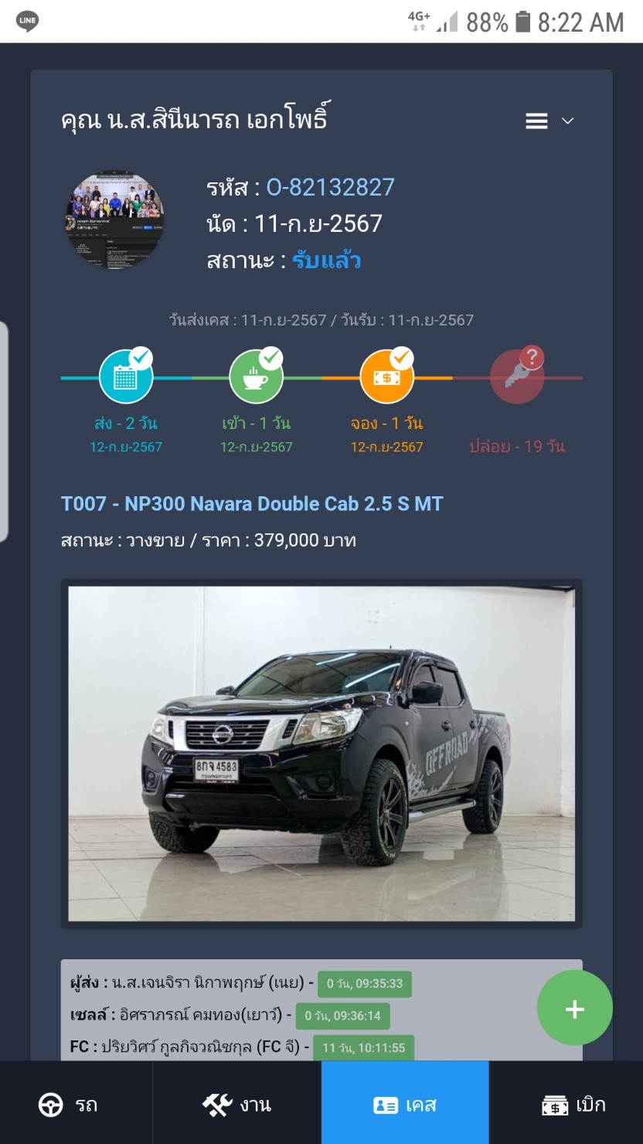Switch to the งาน tab

point(237,1104)
